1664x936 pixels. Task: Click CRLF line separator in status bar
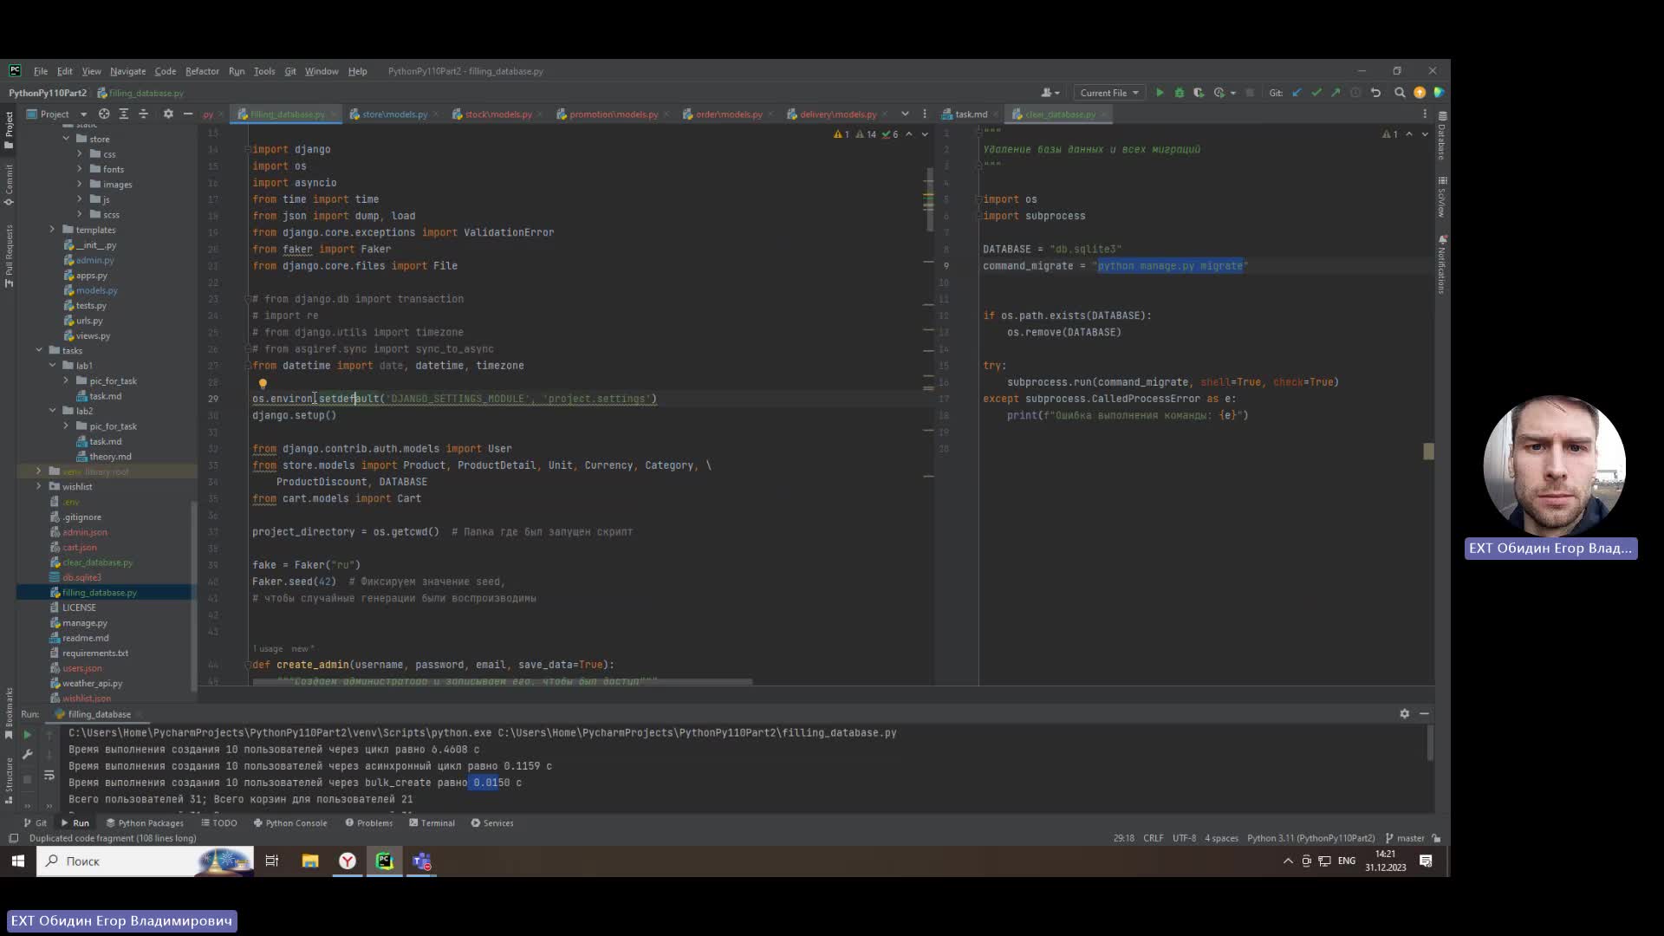pos(1153,838)
